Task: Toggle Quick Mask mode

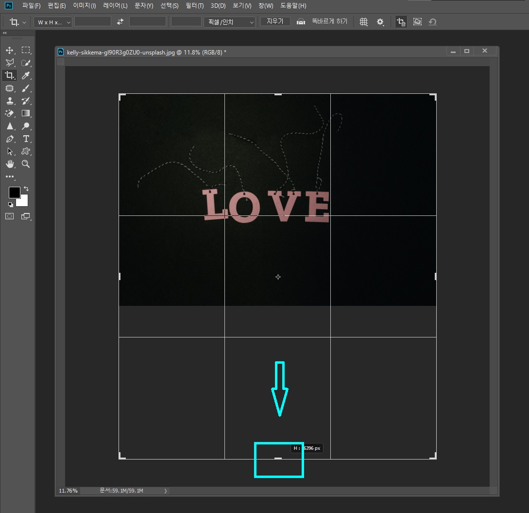Action: coord(9,216)
